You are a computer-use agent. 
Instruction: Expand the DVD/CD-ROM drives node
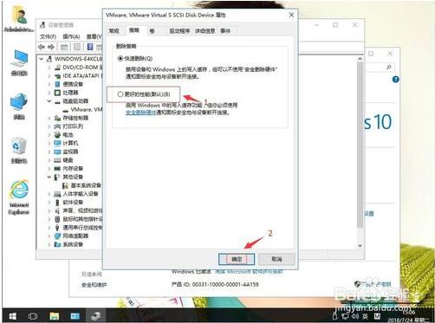[x=49, y=68]
